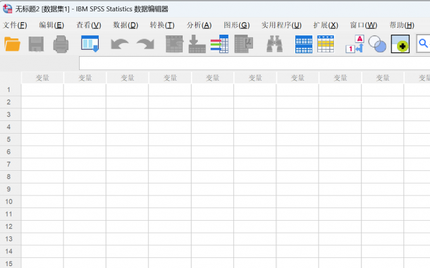
Task: Click the Show all variables plus icon
Action: click(400, 44)
